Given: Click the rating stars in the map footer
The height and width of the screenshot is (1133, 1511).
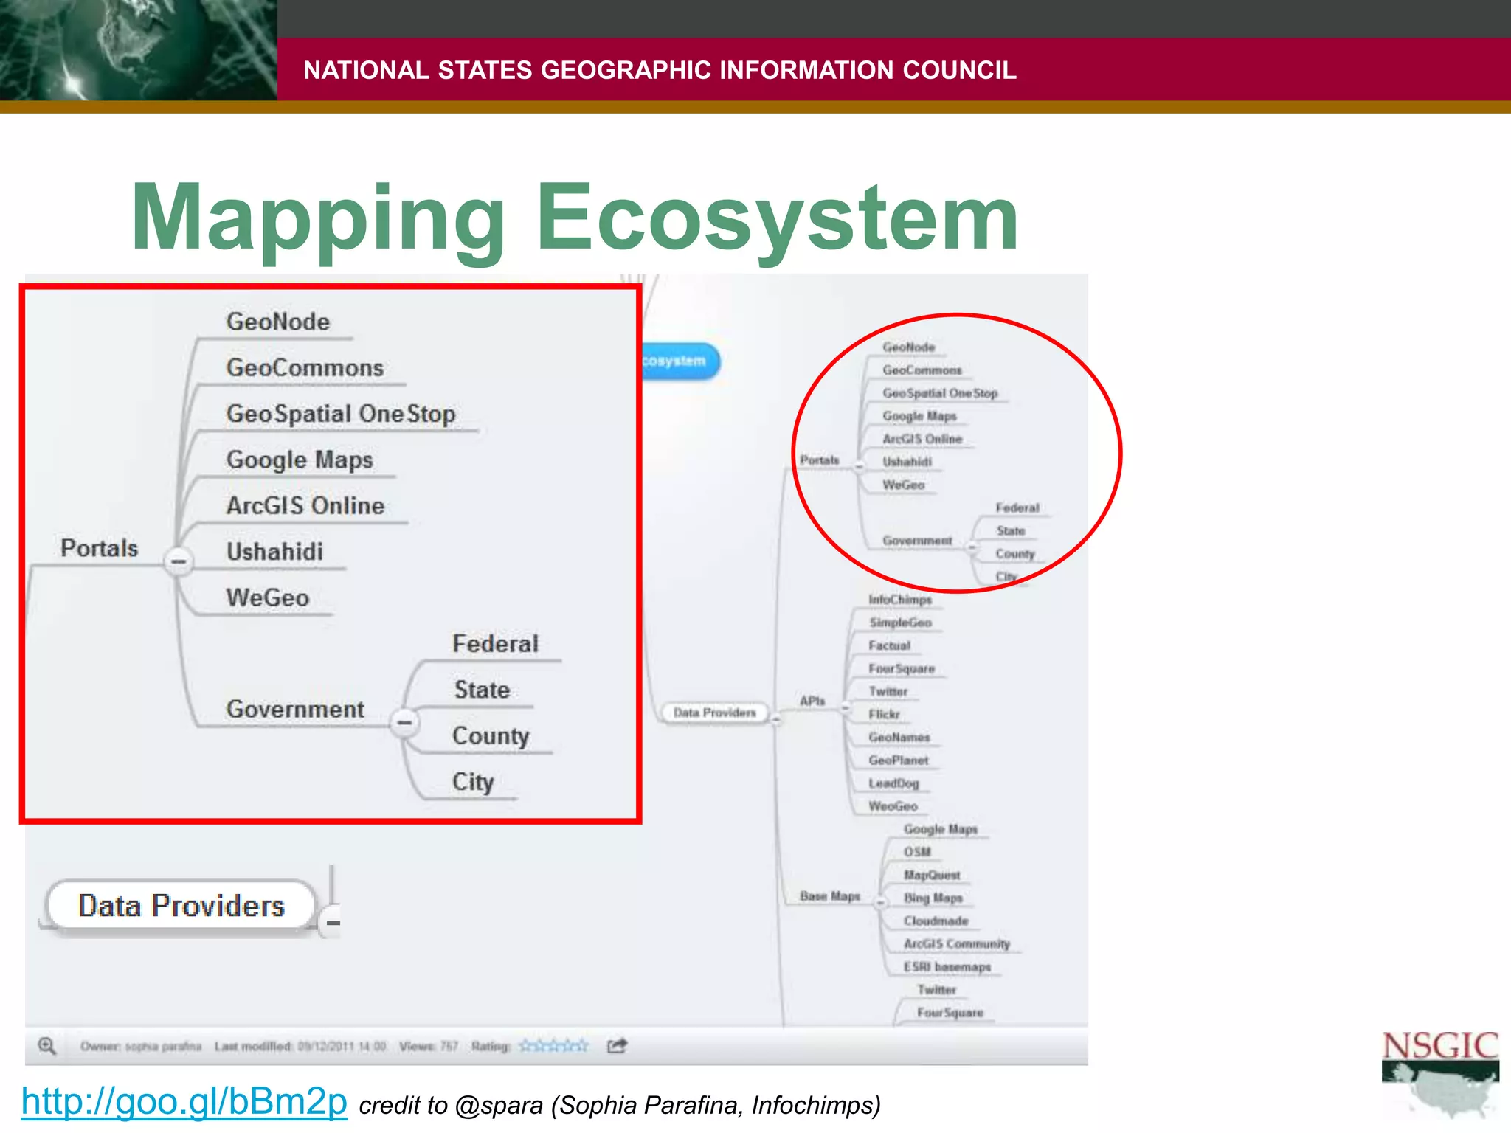Looking at the screenshot, I should (553, 1045).
